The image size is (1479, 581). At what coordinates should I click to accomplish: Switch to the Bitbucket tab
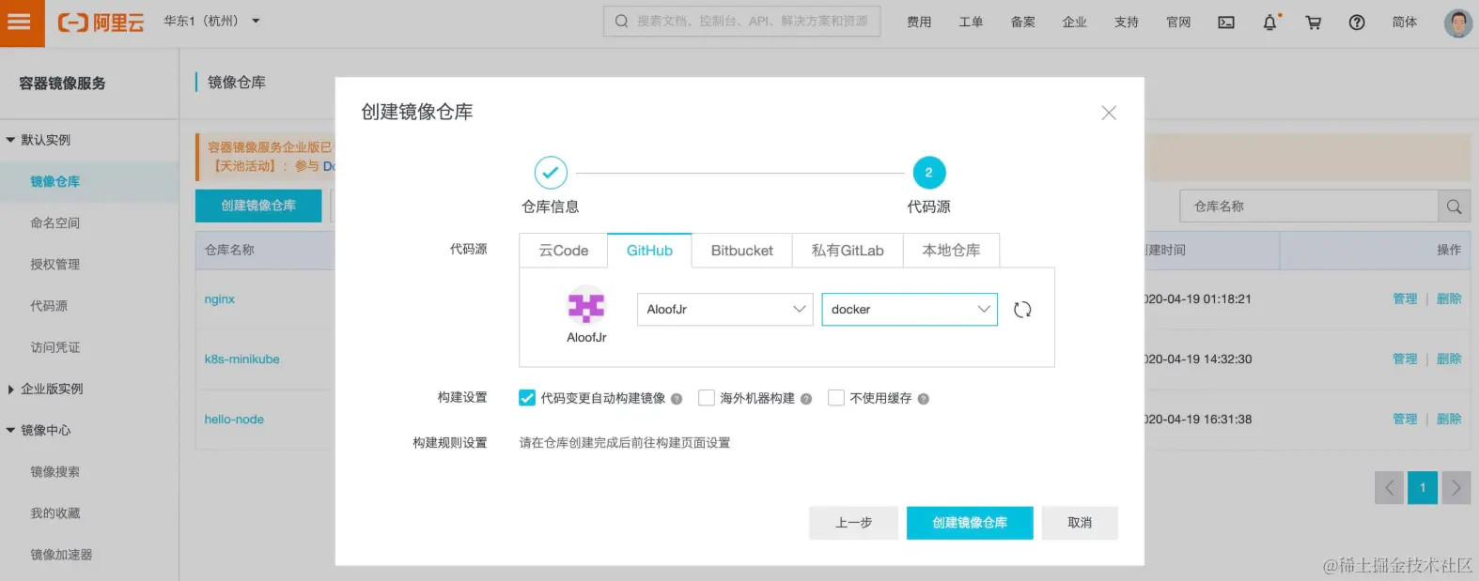pos(742,251)
